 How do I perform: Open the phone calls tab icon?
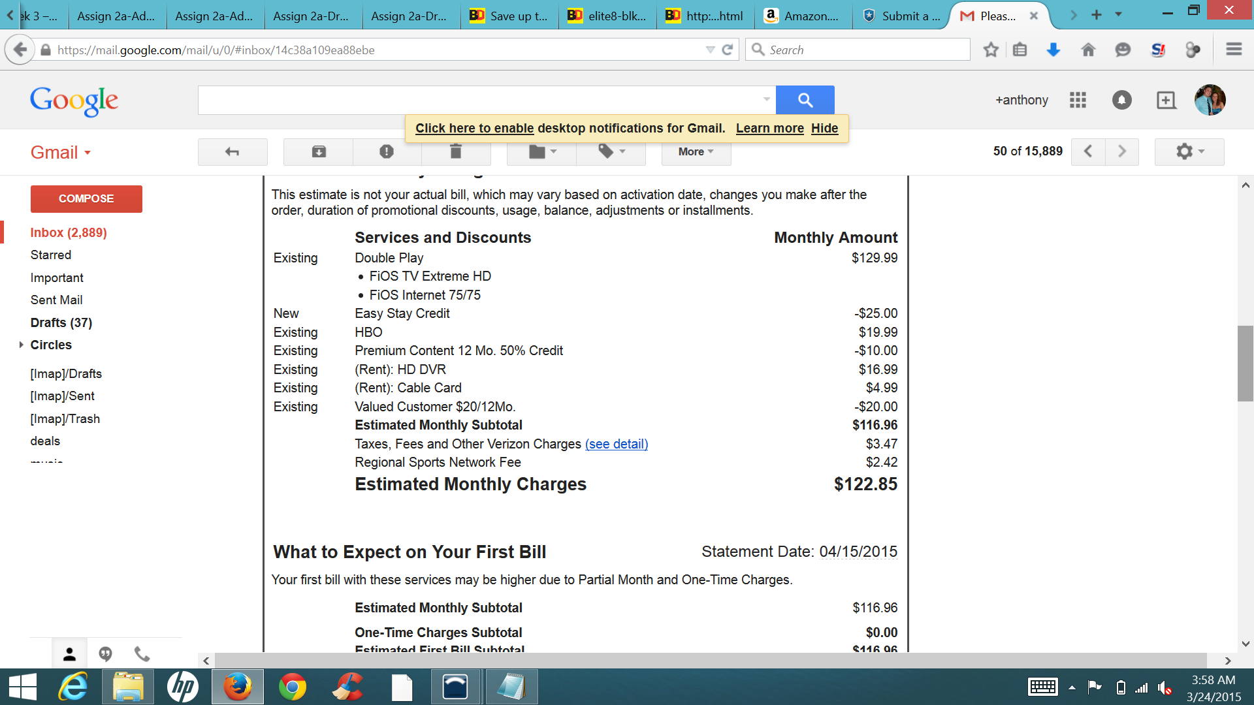click(142, 653)
